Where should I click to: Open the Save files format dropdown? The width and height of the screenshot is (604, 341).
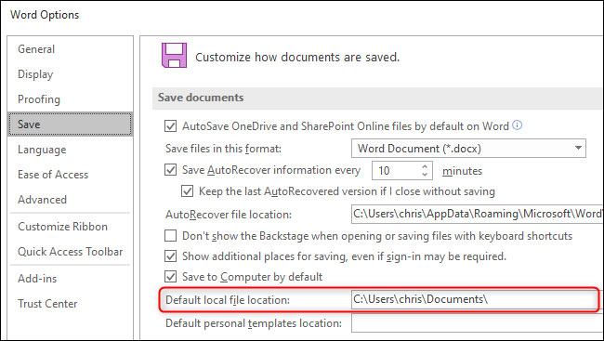pyautogui.click(x=468, y=149)
